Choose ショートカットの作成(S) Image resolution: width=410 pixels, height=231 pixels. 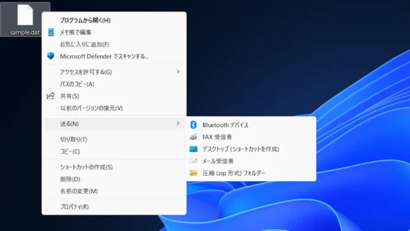click(114, 167)
